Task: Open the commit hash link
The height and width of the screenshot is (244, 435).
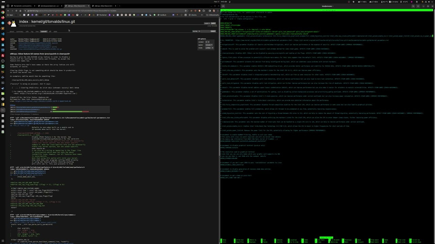Action: click(35, 43)
